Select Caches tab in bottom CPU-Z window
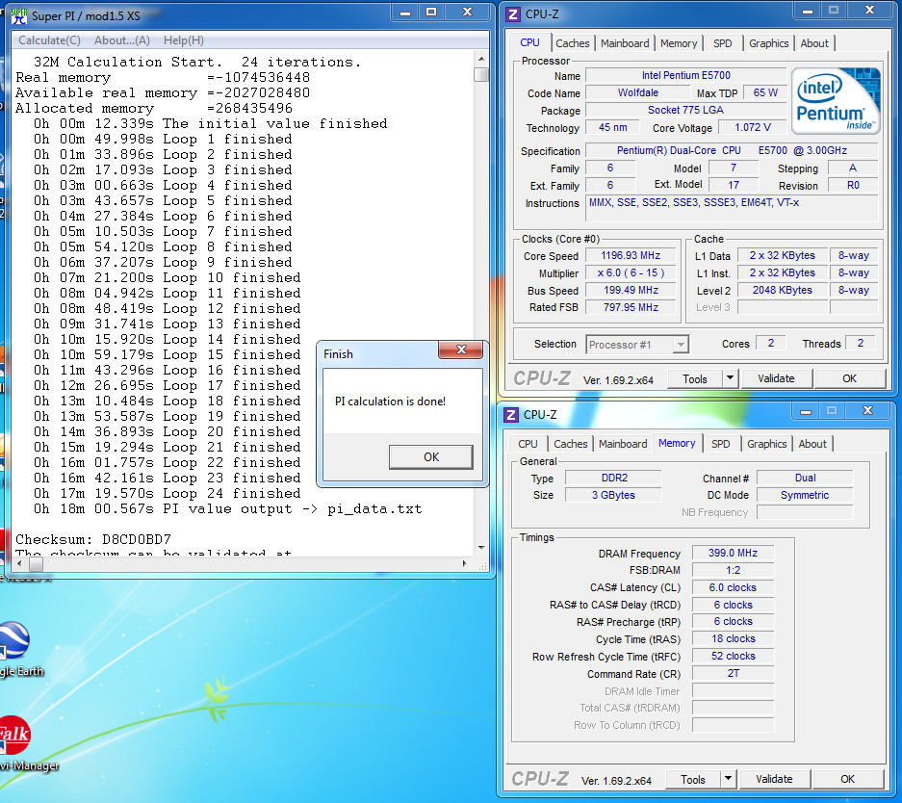Image resolution: width=902 pixels, height=803 pixels. pyautogui.click(x=571, y=444)
